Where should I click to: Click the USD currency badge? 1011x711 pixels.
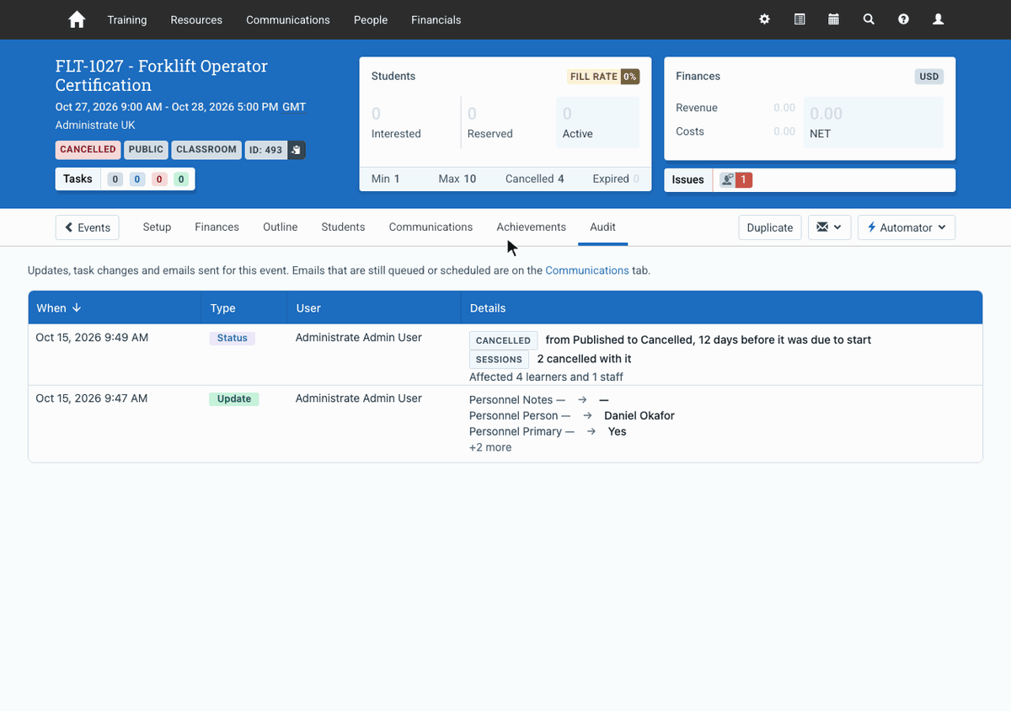pyautogui.click(x=929, y=77)
